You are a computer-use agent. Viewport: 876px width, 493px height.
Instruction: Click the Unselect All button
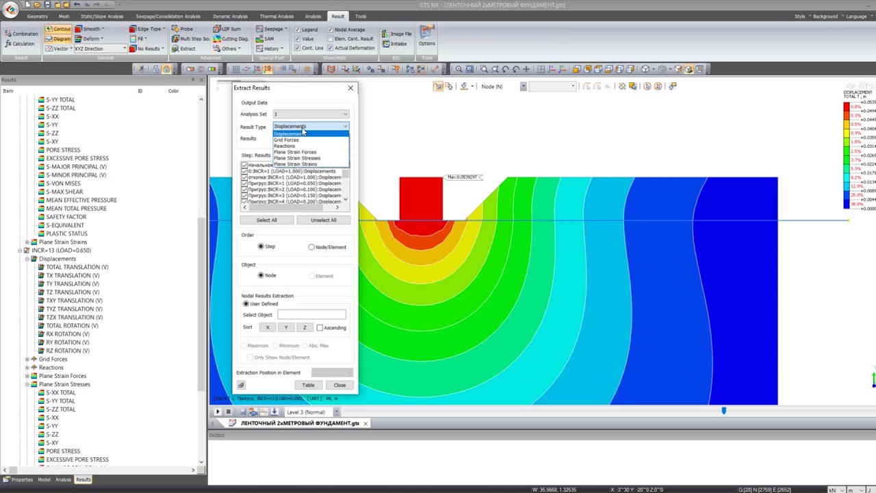tap(323, 220)
